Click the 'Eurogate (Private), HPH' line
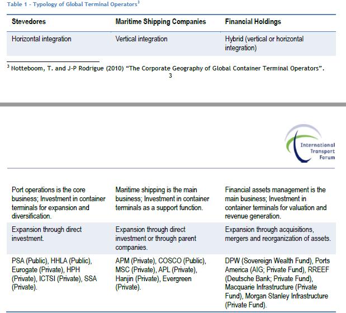Image resolution: width=346 pixels, height=313 pixels. pos(46,270)
